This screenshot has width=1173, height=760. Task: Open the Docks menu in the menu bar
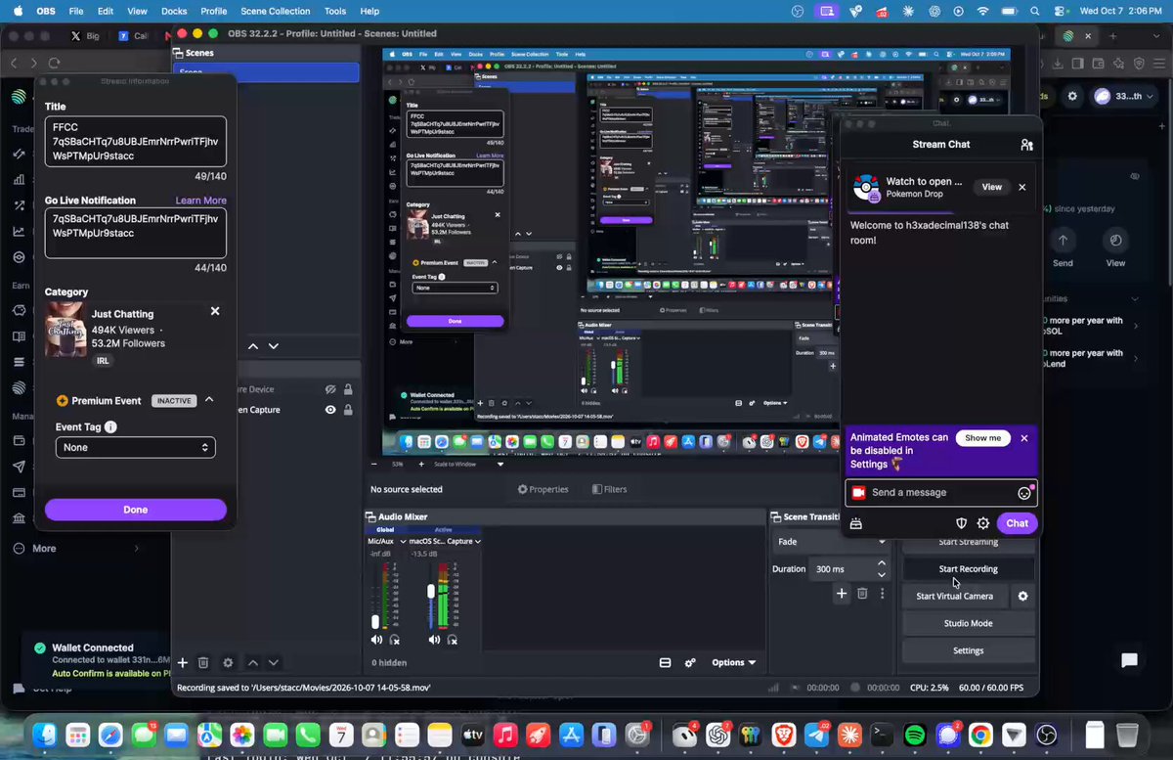(x=174, y=11)
